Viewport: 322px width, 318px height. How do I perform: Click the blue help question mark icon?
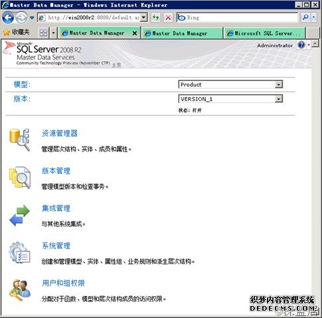point(301,45)
